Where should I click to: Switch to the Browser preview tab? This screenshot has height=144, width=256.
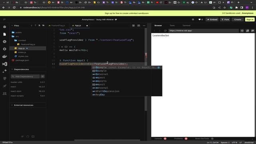[158, 26]
